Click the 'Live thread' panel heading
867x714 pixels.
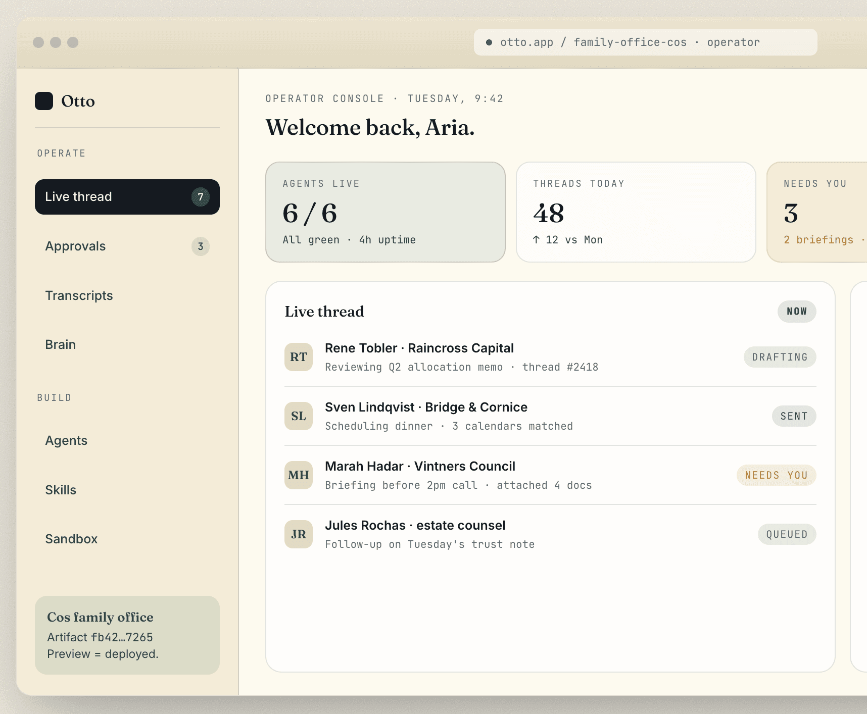coord(324,312)
